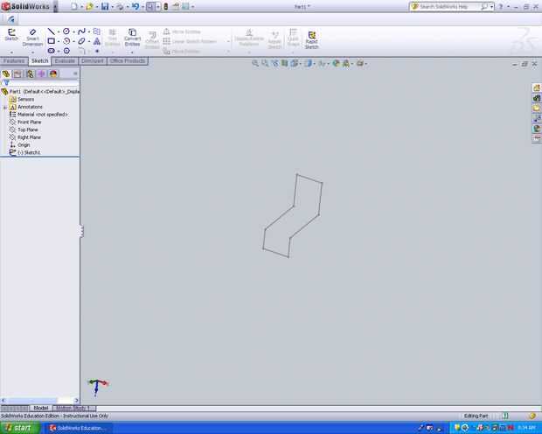Select the Rectangle sketch tool
Screen dimensions: 542x434
pos(52,41)
